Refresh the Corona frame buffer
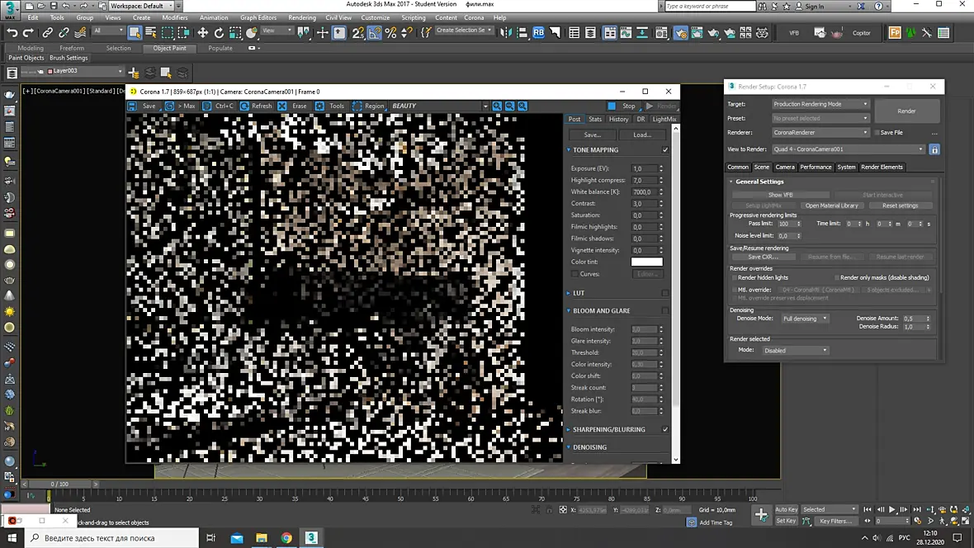This screenshot has width=974, height=548. point(256,106)
